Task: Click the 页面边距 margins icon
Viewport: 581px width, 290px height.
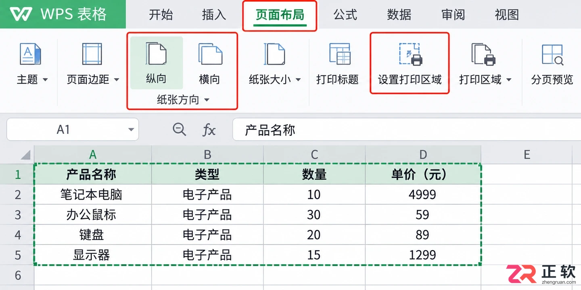Action: [92, 54]
